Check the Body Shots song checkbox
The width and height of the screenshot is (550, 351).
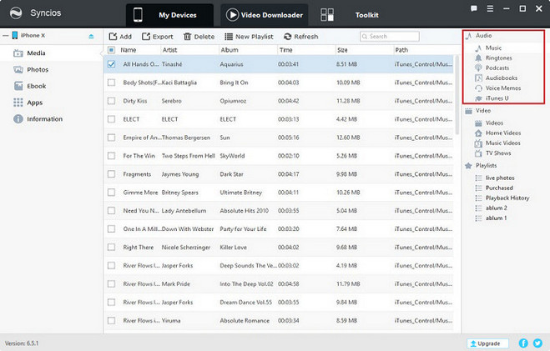(x=111, y=83)
